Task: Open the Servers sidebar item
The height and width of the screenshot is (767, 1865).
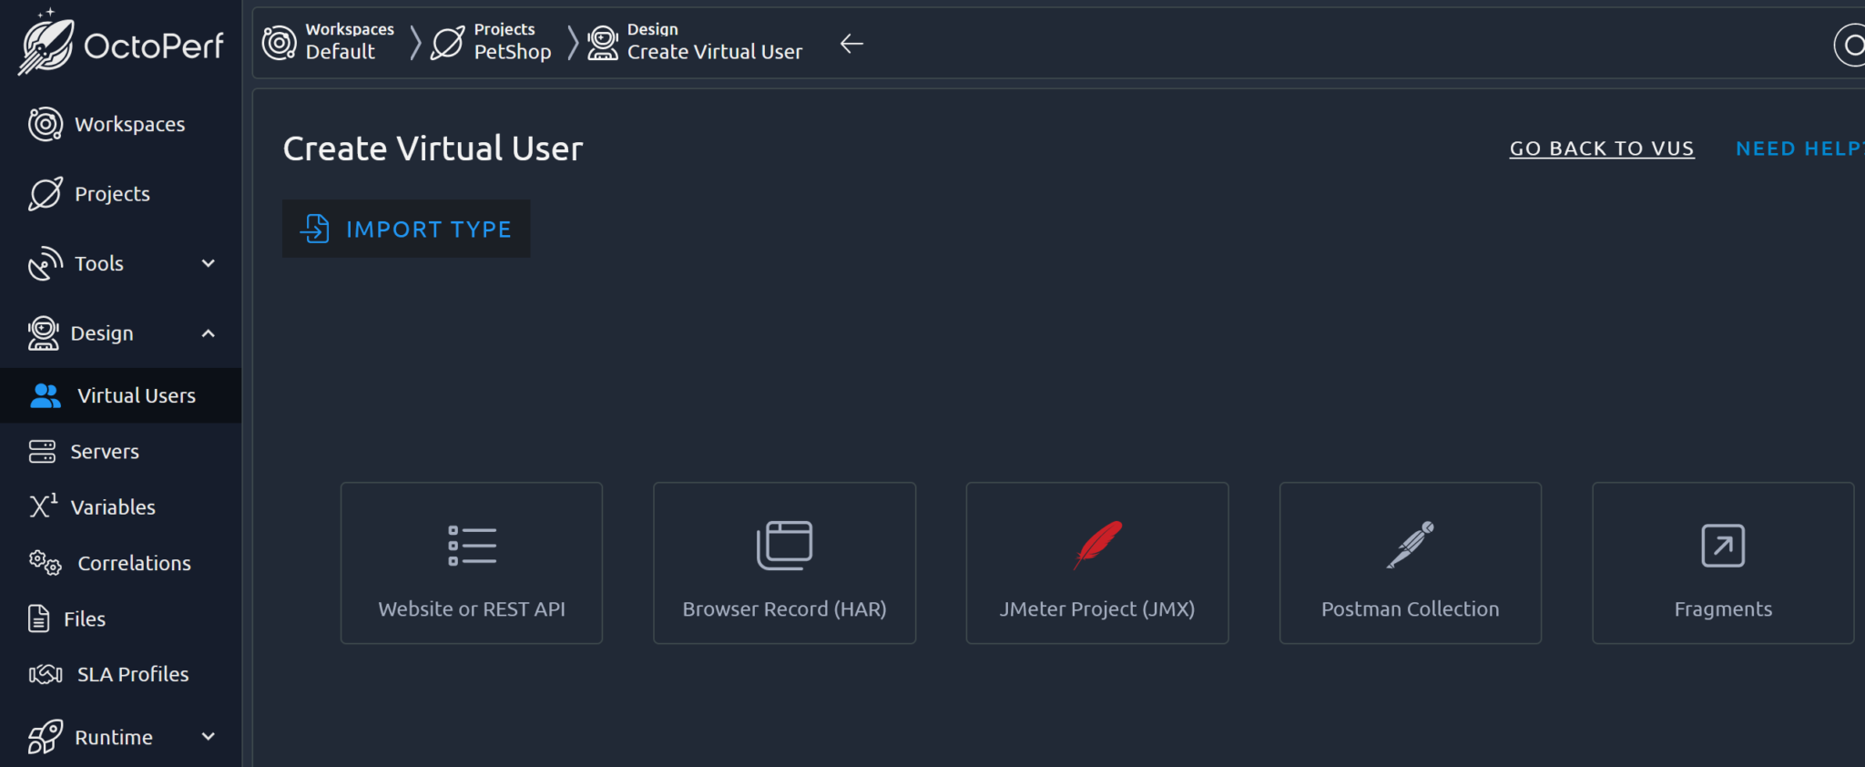Action: [104, 452]
